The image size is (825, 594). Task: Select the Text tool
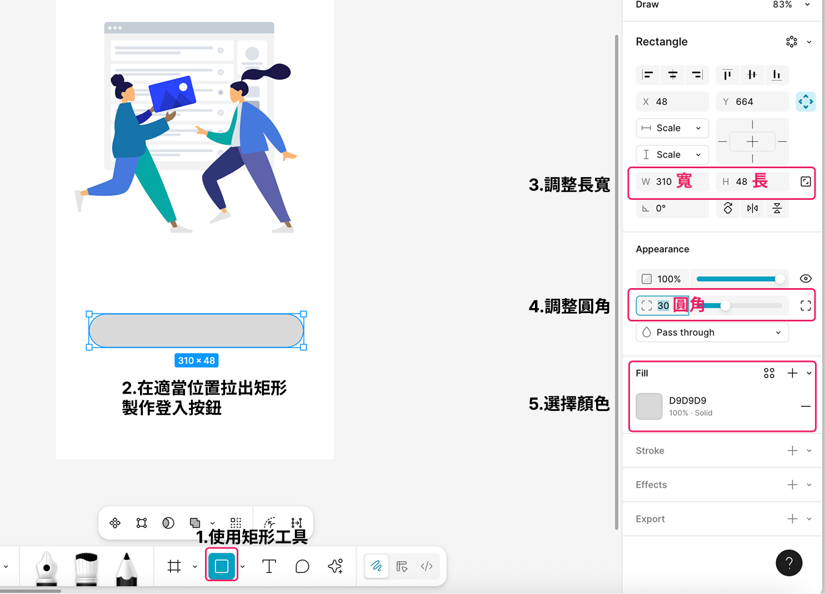point(269,566)
